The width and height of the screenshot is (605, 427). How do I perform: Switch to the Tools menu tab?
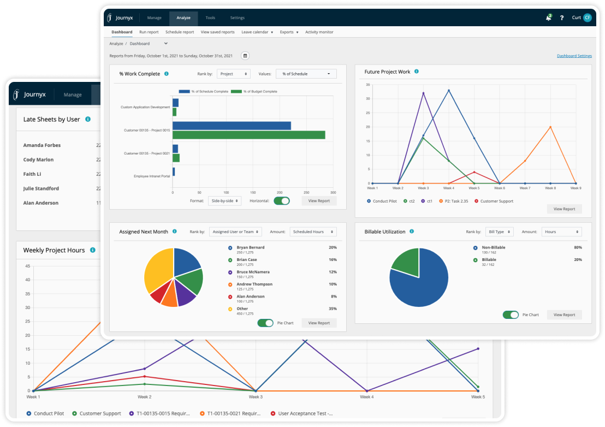coord(210,18)
